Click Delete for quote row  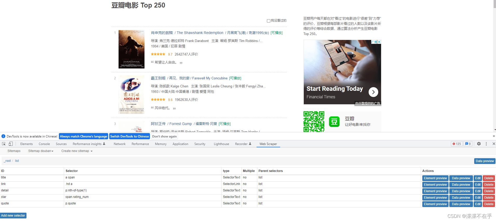pos(489,204)
